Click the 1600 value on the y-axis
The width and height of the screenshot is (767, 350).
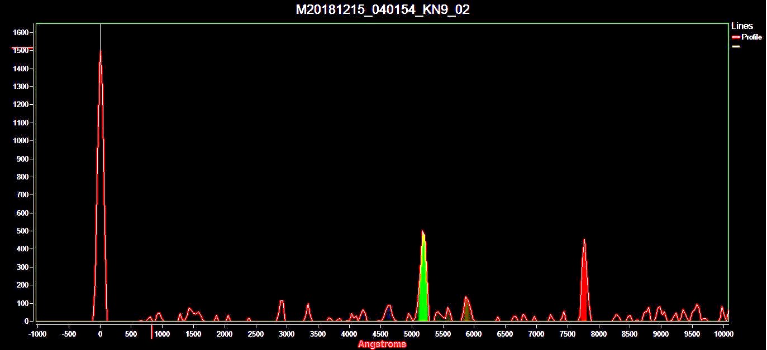click(x=20, y=33)
